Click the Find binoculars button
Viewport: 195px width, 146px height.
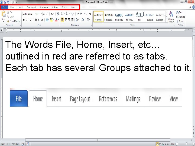tap(180, 12)
